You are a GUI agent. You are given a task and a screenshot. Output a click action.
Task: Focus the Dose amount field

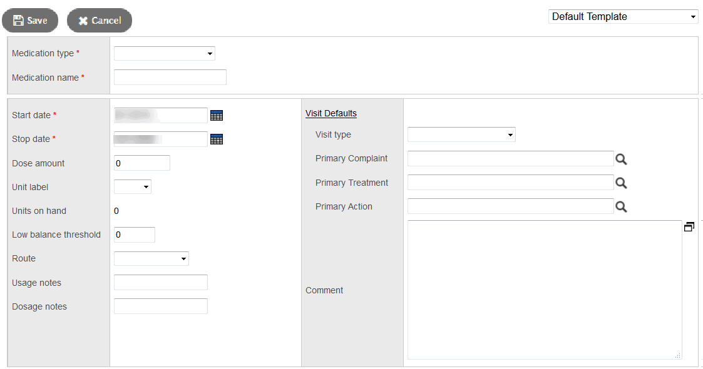click(x=142, y=163)
